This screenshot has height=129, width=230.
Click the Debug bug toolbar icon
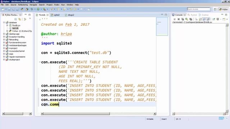[x=32, y=9]
